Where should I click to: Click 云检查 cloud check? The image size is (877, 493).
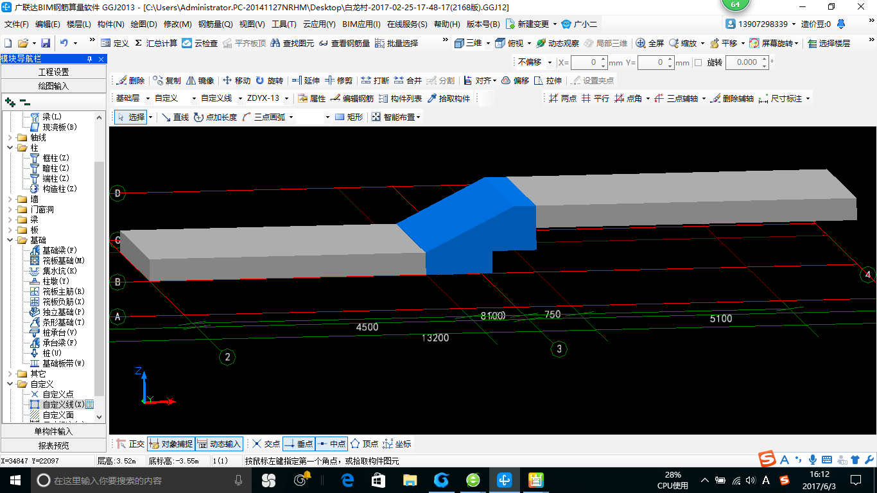pyautogui.click(x=200, y=43)
